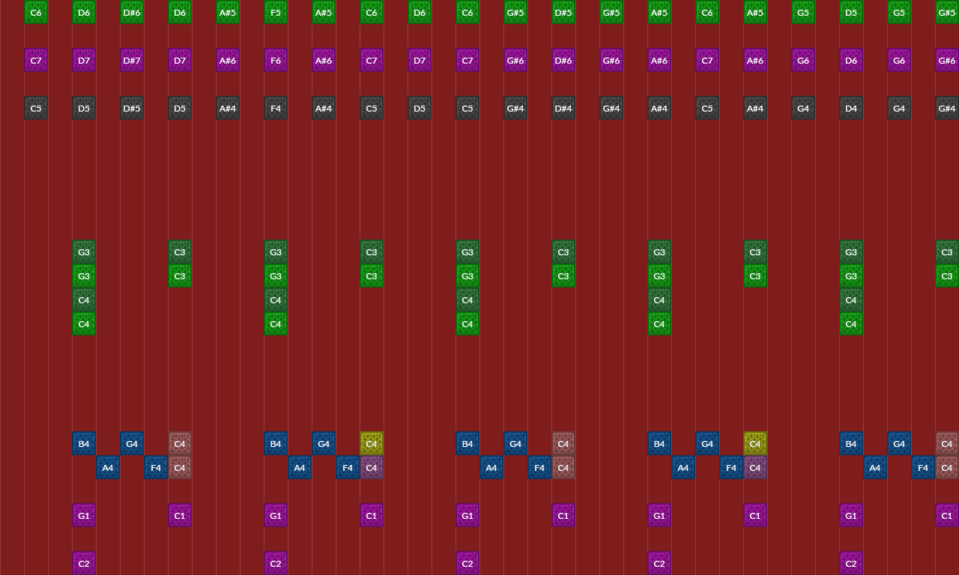Select the rightmost C1 note at the bottom
The width and height of the screenshot is (959, 575).
tap(947, 515)
